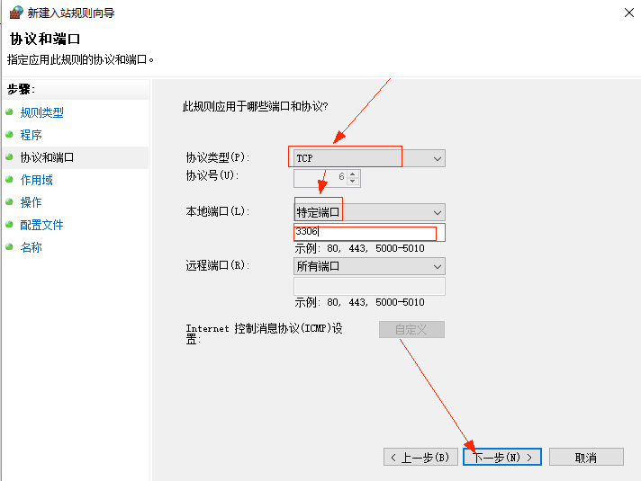
Task: Jump to the 配置文件 step
Action: [41, 225]
